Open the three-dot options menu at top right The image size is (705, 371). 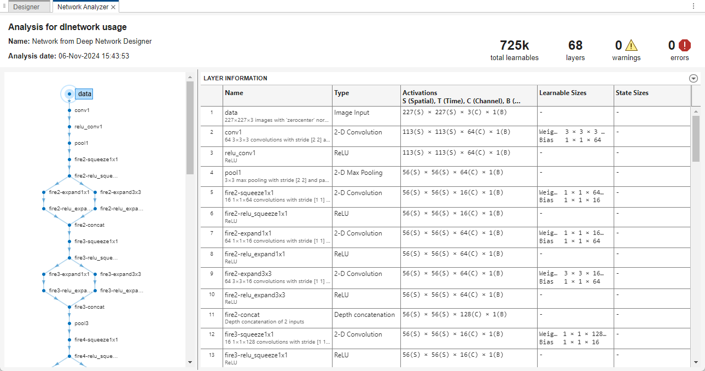pyautogui.click(x=694, y=7)
